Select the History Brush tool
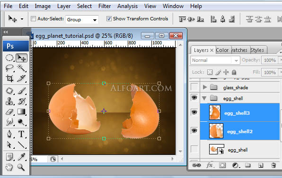The width and height of the screenshot is (282, 178). click(x=21, y=101)
